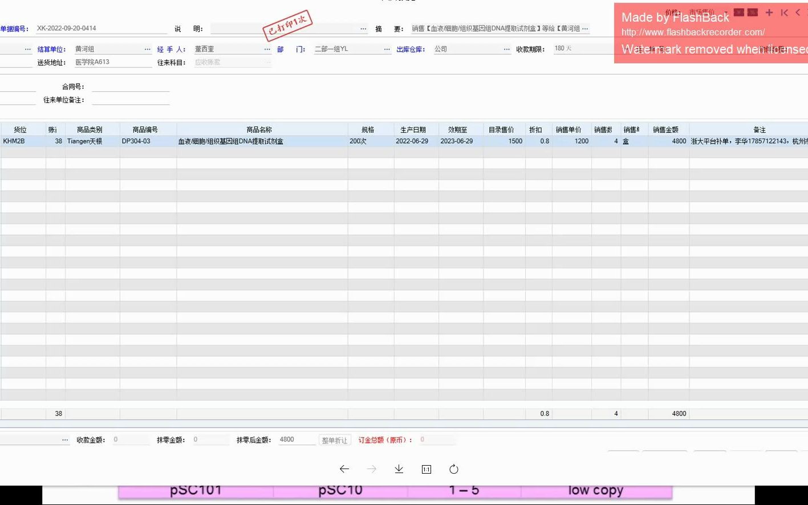808x505 pixels.
Task: Open ellipsis button left of 收款金额
Action: [x=65, y=439]
